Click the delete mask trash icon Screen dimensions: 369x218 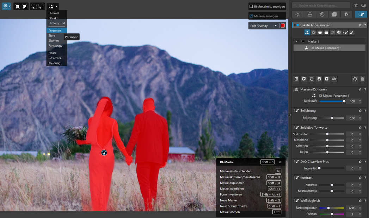(x=362, y=79)
